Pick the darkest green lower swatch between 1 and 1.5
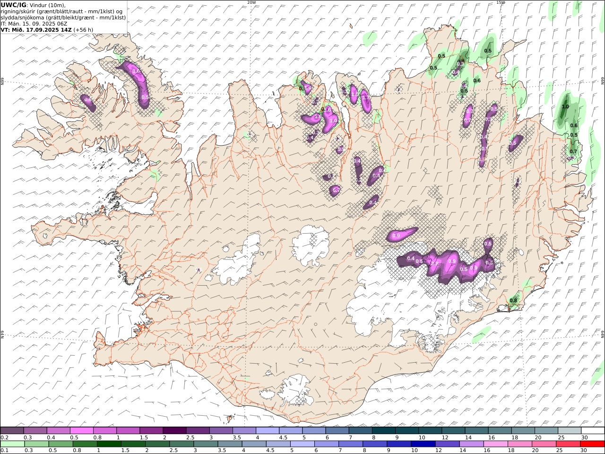This screenshot has height=454, width=605. click(x=109, y=444)
